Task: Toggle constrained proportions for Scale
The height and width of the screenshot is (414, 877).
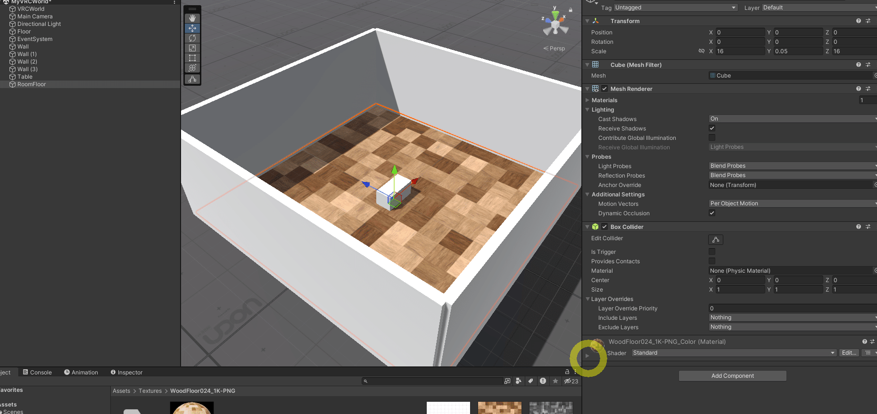Action: tap(702, 51)
